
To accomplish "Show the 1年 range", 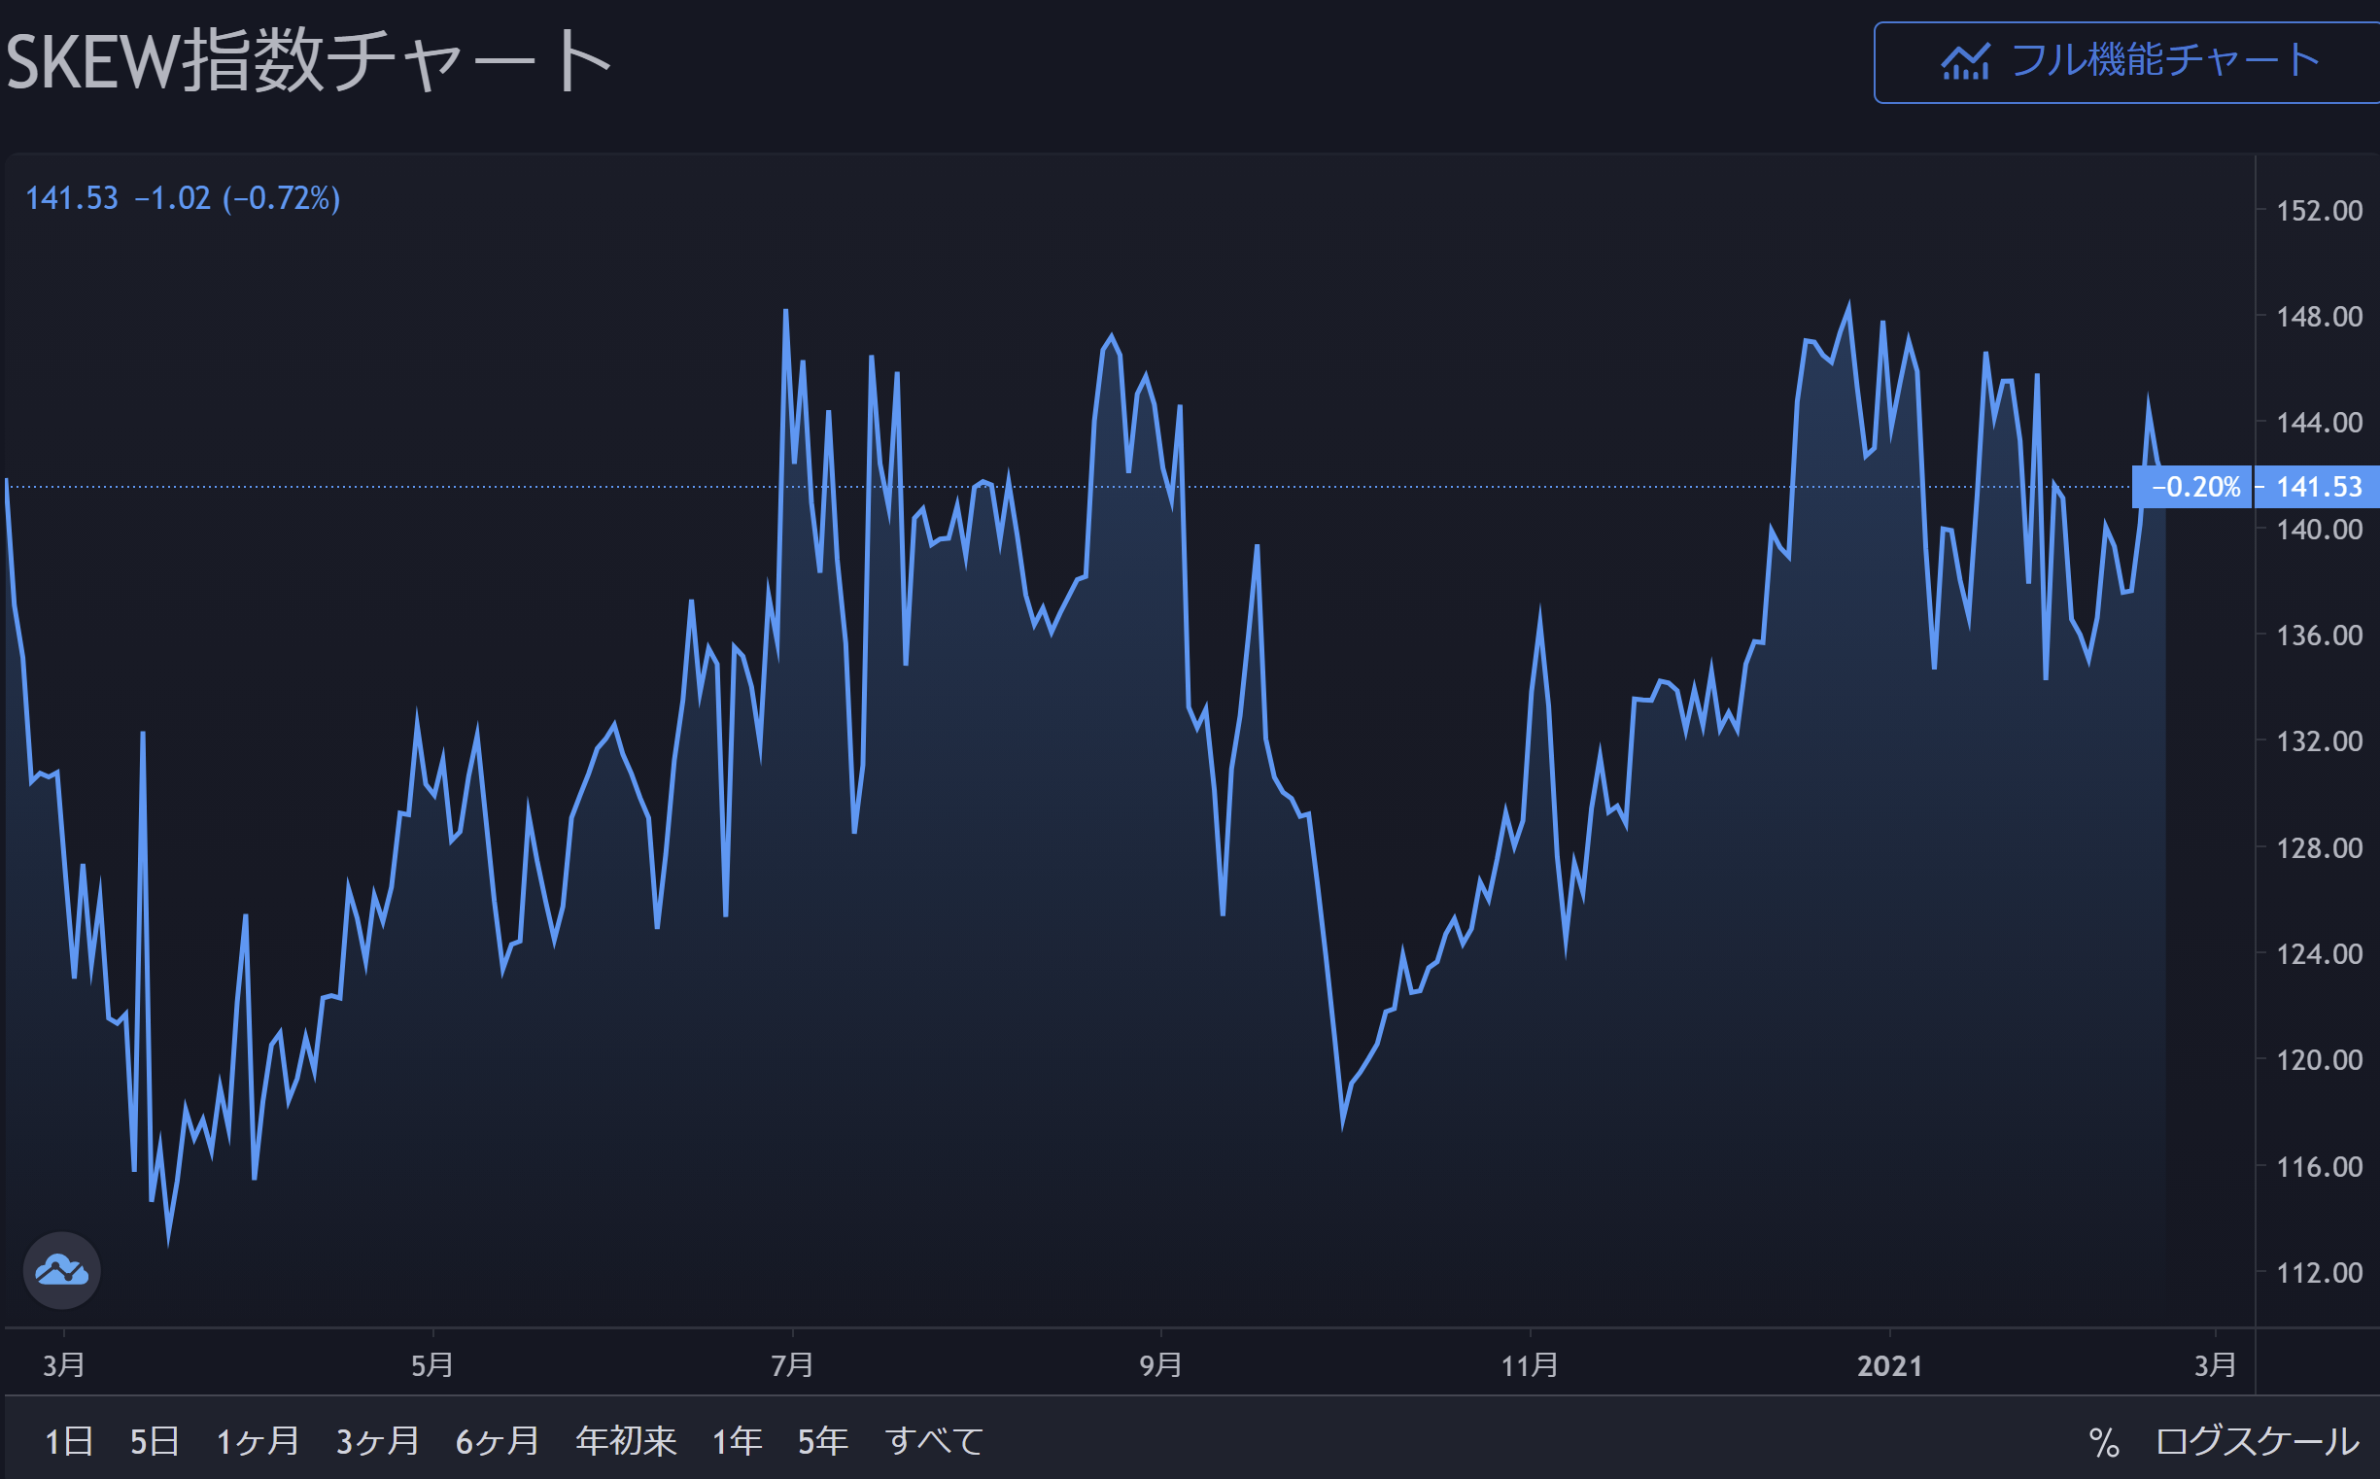I will 737,1441.
